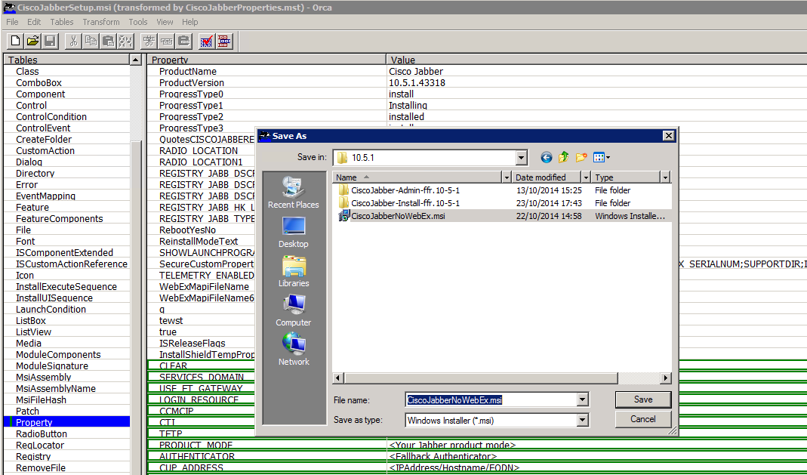Click the Cut Row toolbar icon
This screenshot has height=475, width=807.
(x=149, y=42)
